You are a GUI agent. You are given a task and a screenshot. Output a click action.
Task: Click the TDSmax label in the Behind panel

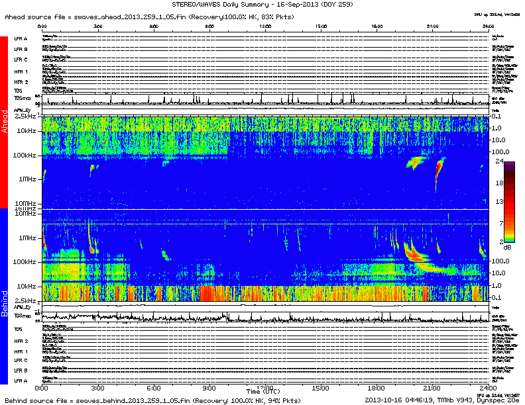tap(23, 318)
